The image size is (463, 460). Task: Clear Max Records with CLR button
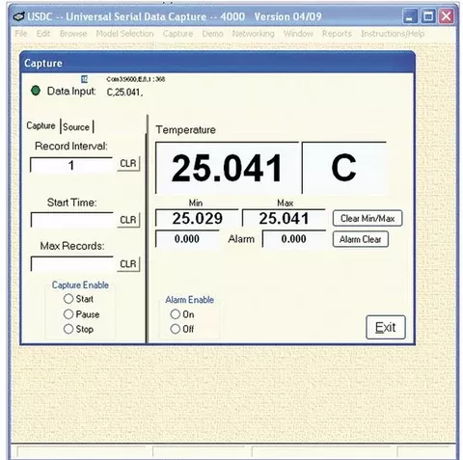[x=128, y=264]
